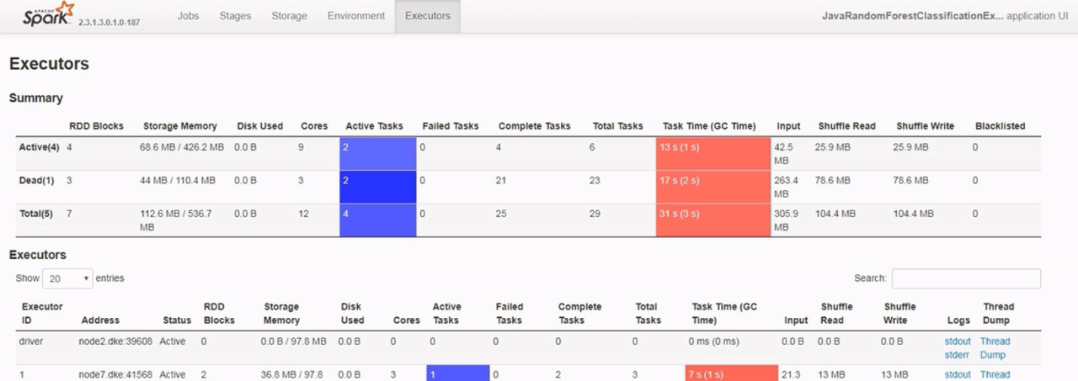
Task: Sort by Storage Memory column in Executors table
Action: [x=281, y=313]
